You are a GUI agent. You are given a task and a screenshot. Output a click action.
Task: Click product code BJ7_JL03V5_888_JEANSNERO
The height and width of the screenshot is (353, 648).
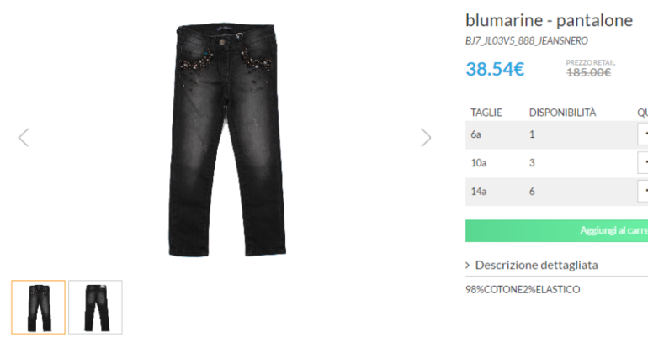coord(527,41)
